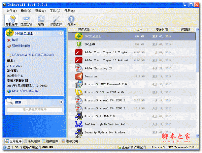The height and width of the screenshot is (153, 202).
Task: Click the folder icon beside install path
Action: [9, 55]
